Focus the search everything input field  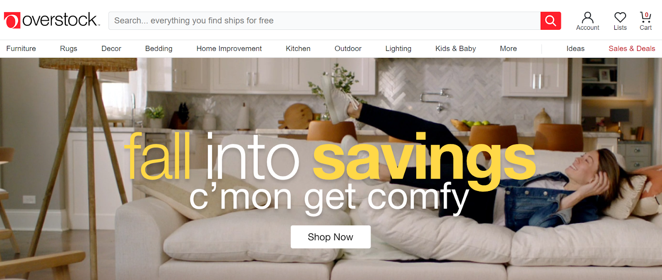324,21
